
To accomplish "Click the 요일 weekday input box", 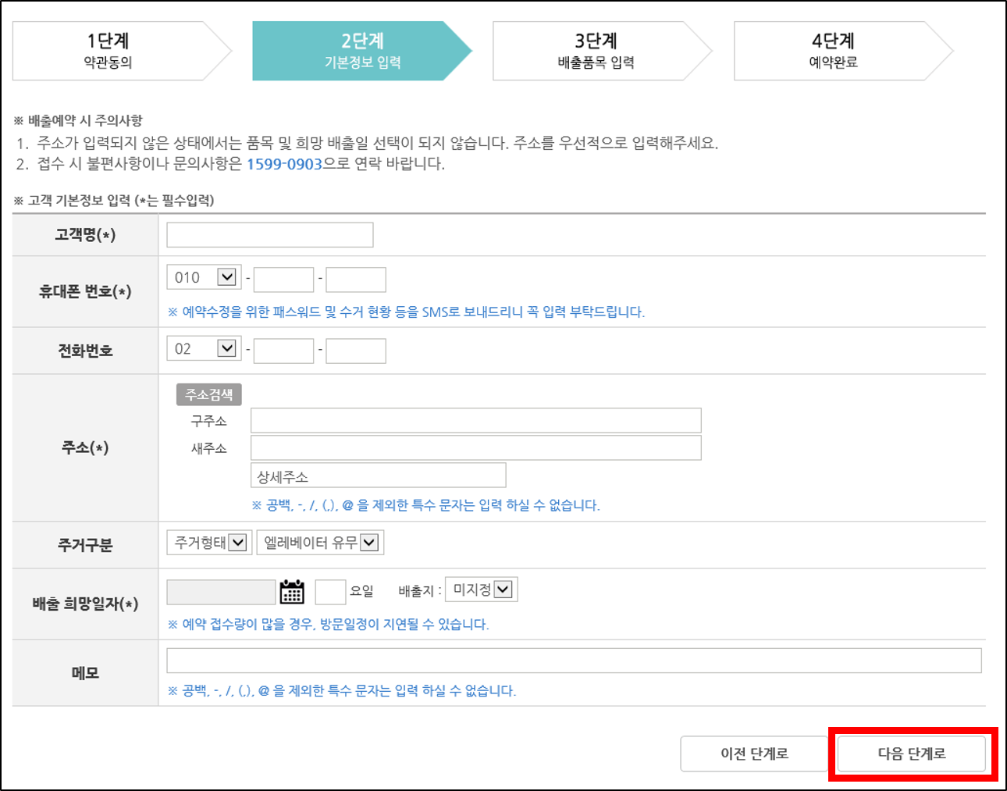I will click(x=329, y=590).
